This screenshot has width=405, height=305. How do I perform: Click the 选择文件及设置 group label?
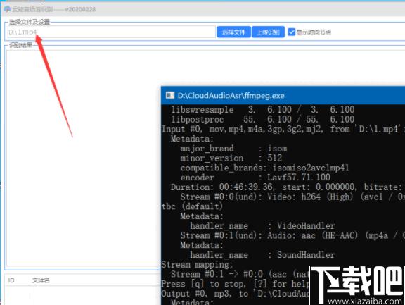30,22
